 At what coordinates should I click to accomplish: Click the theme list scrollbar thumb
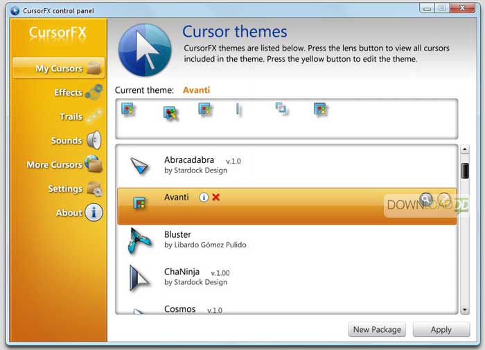click(465, 170)
